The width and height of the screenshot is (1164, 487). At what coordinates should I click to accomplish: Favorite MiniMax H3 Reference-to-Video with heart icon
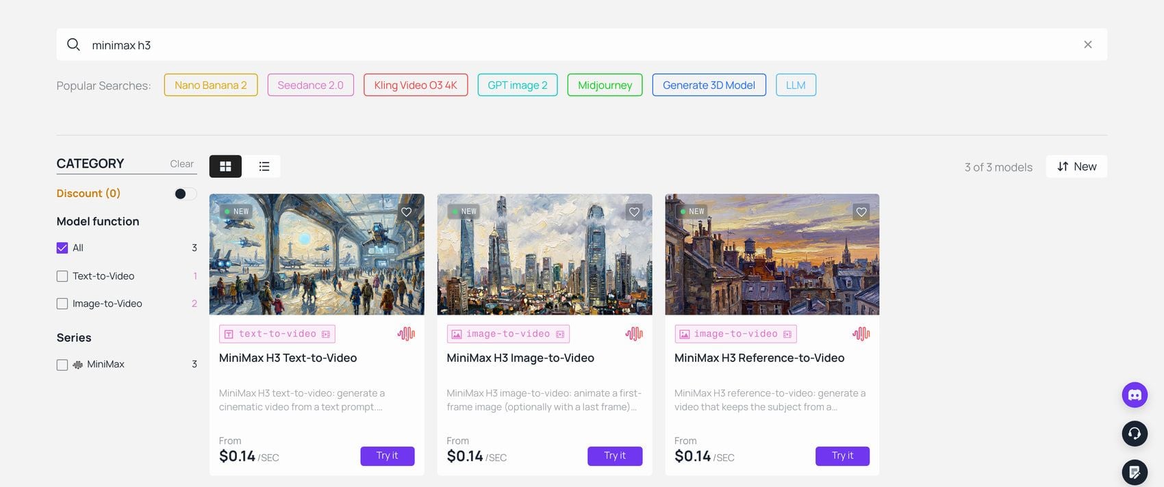[x=861, y=212]
